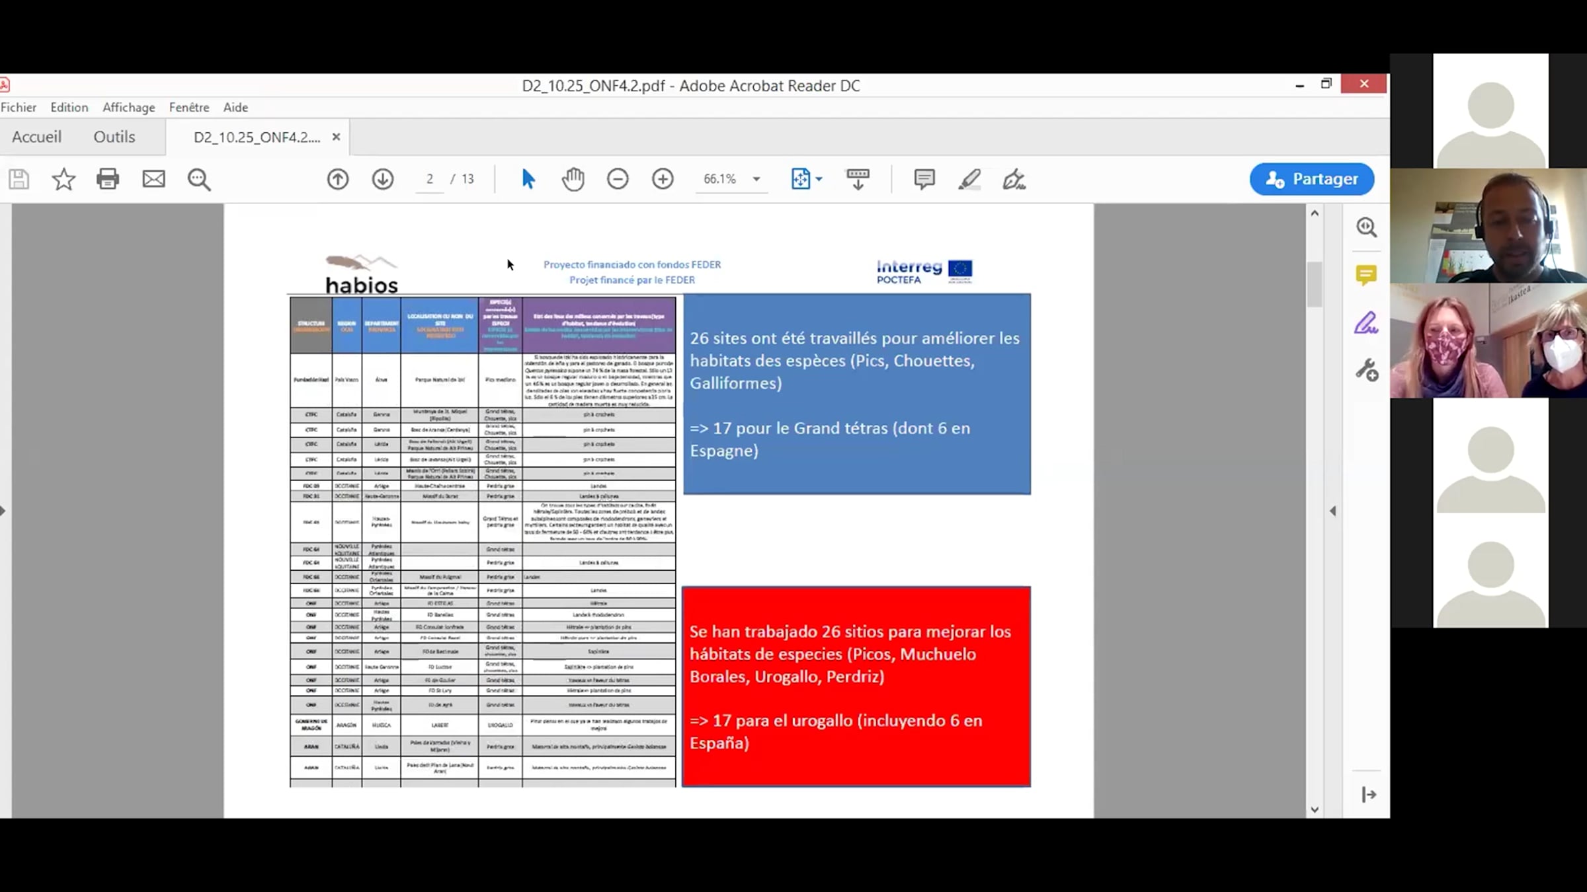Expand fit page options arrow
Image resolution: width=1587 pixels, height=892 pixels.
[819, 179]
